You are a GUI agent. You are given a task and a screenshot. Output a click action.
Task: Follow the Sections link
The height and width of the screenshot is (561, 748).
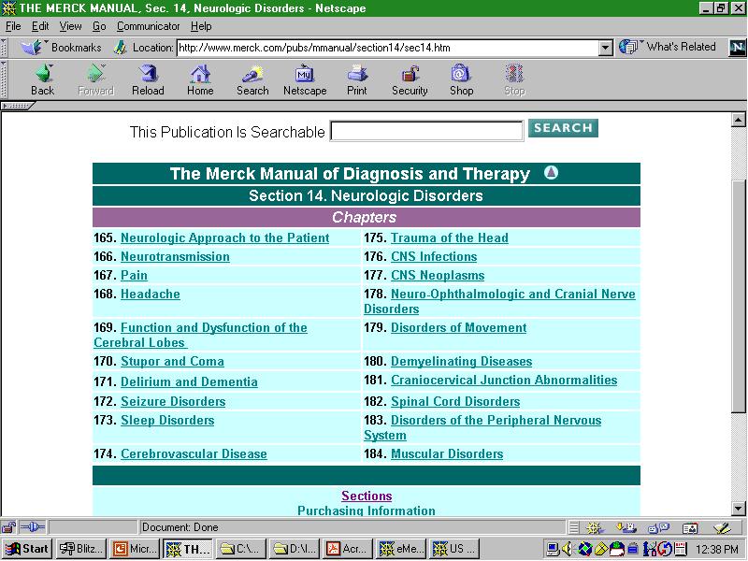coord(367,496)
